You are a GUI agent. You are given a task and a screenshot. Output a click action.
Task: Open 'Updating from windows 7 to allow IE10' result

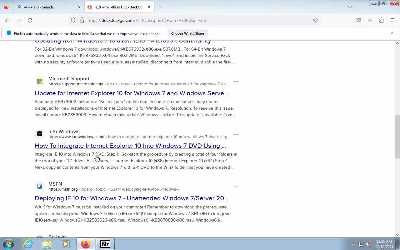tap(123, 41)
